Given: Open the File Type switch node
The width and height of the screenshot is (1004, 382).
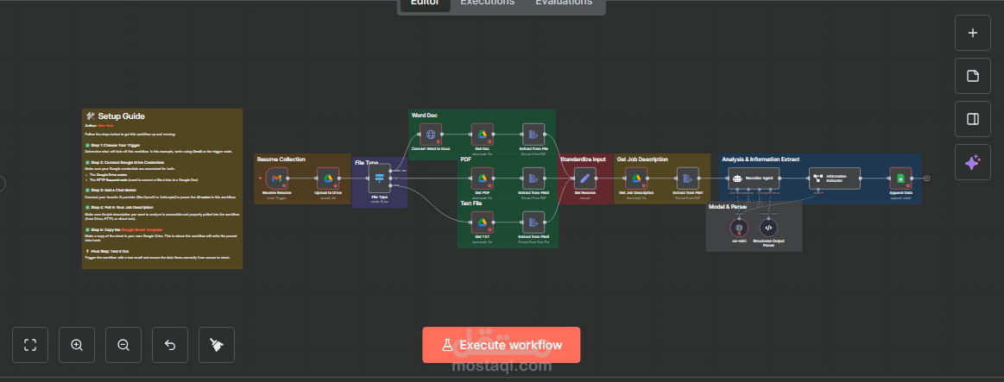Looking at the screenshot, I should coord(379,178).
